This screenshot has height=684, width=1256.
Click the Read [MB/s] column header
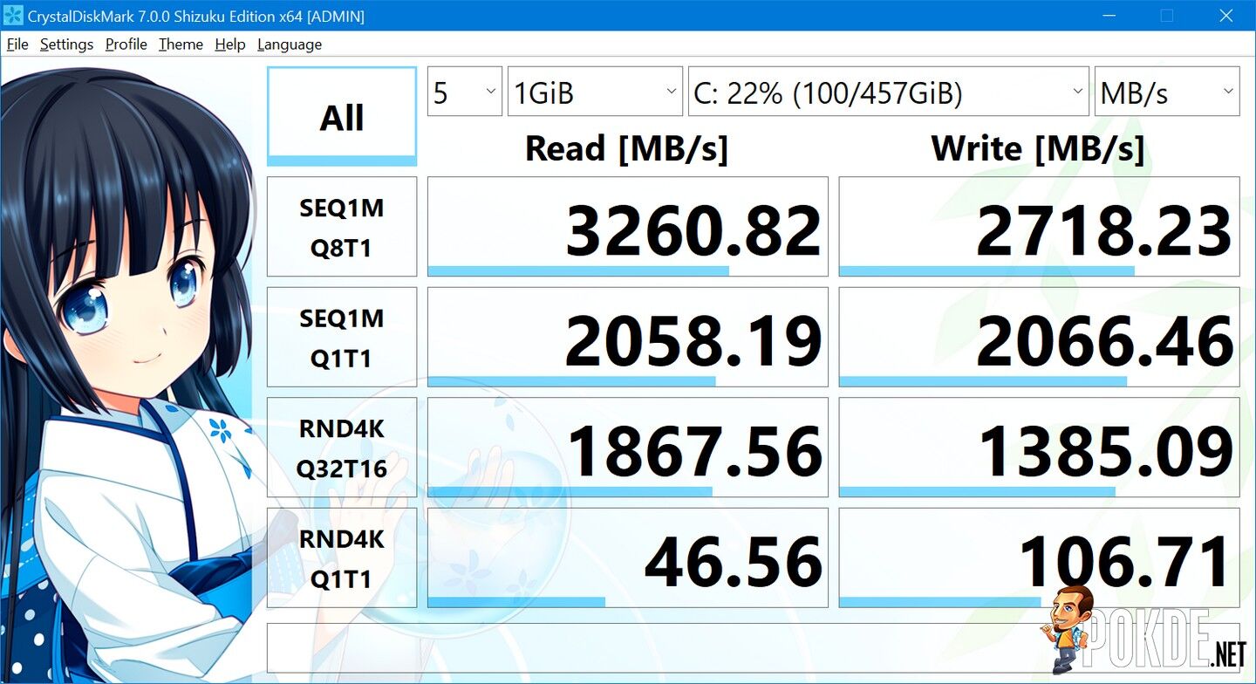click(x=626, y=149)
